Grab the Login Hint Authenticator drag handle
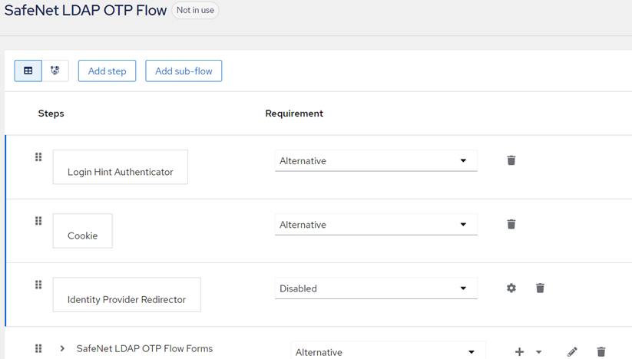The height and width of the screenshot is (359, 632). pos(38,157)
